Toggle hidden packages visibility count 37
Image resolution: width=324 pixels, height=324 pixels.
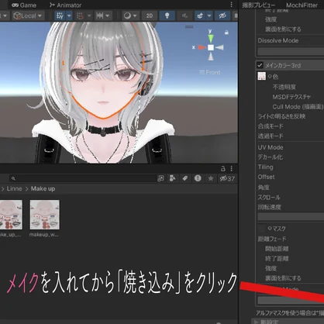click(227, 178)
